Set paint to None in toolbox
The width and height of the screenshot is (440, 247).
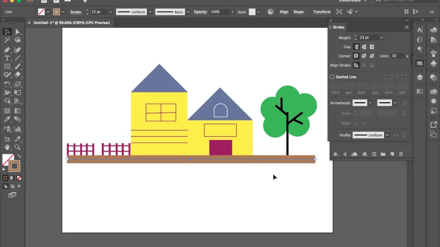point(19,178)
